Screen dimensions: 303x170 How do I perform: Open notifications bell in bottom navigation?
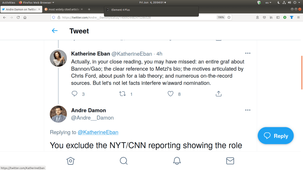coord(177,161)
